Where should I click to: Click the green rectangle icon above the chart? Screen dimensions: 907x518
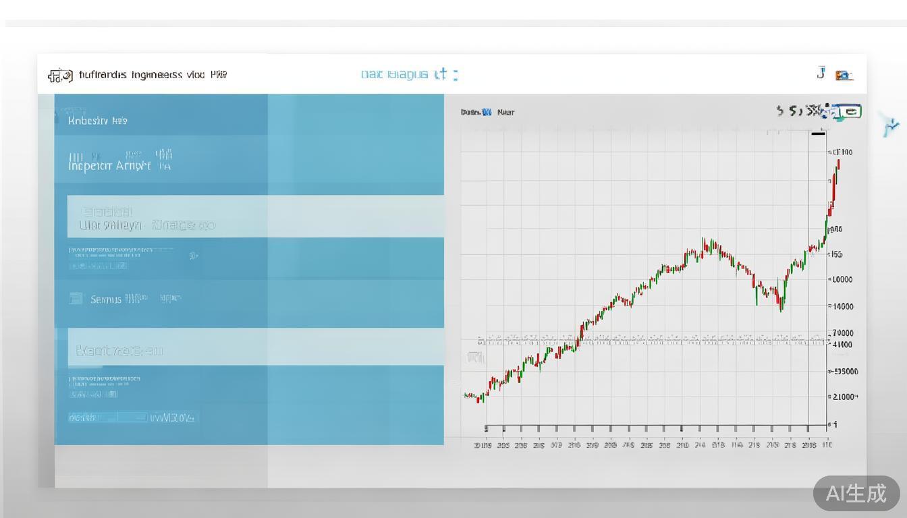(852, 112)
